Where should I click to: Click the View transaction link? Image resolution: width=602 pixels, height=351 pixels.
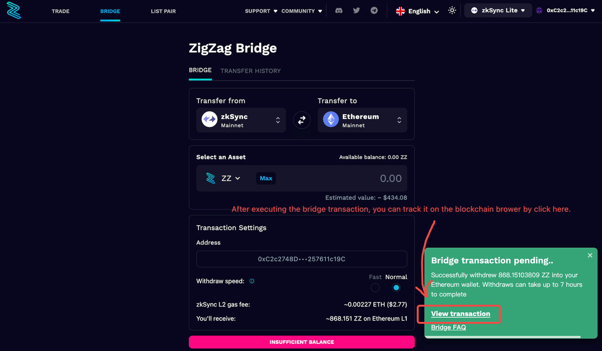tap(460, 314)
